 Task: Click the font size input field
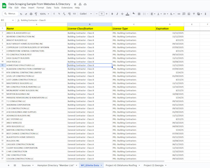[102, 14]
